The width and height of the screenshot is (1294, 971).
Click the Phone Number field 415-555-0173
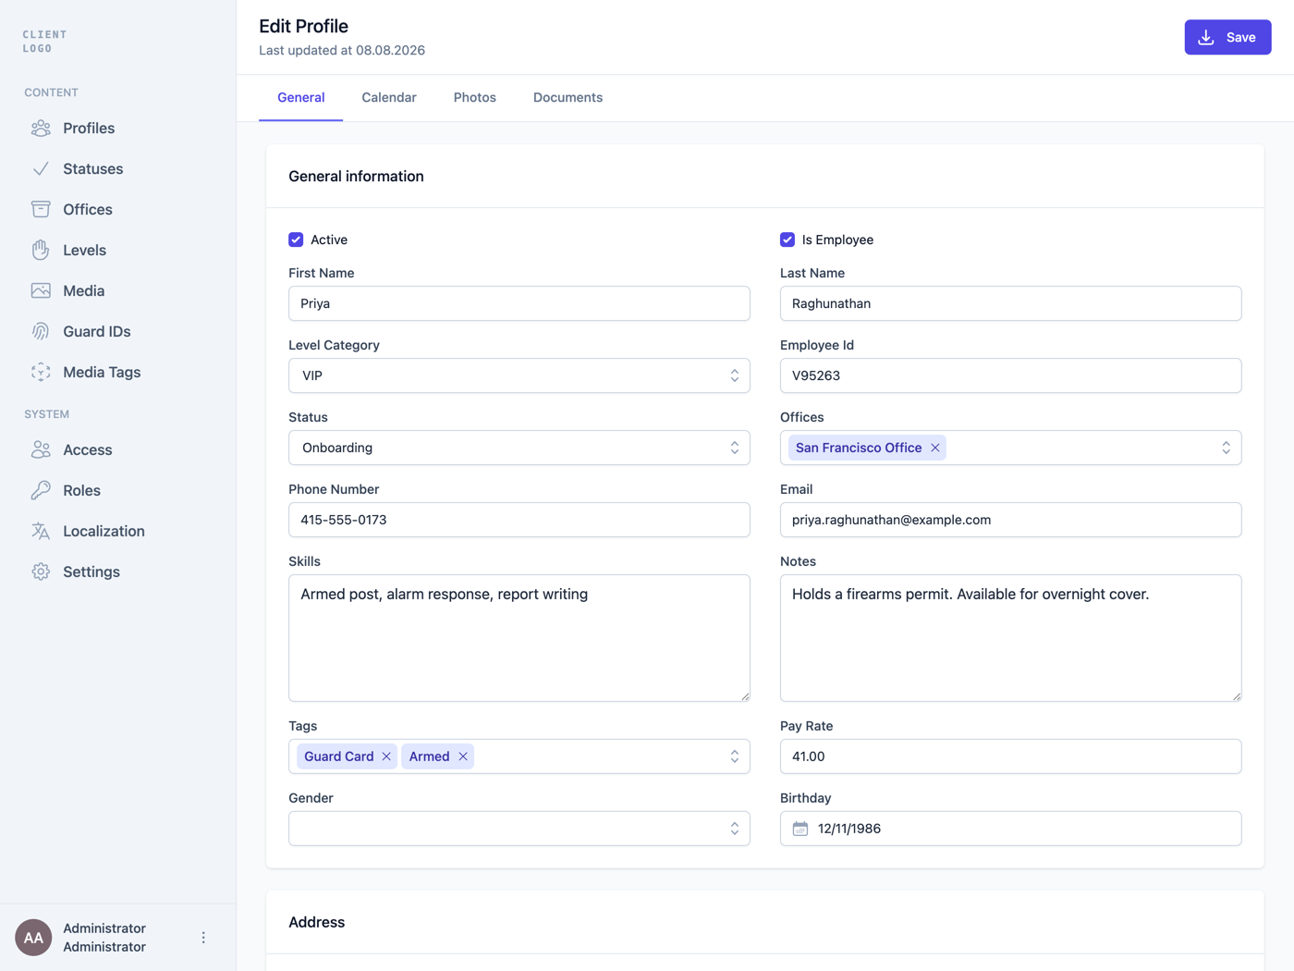519,520
